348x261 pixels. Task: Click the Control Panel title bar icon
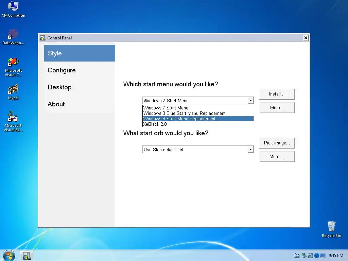pyautogui.click(x=42, y=38)
